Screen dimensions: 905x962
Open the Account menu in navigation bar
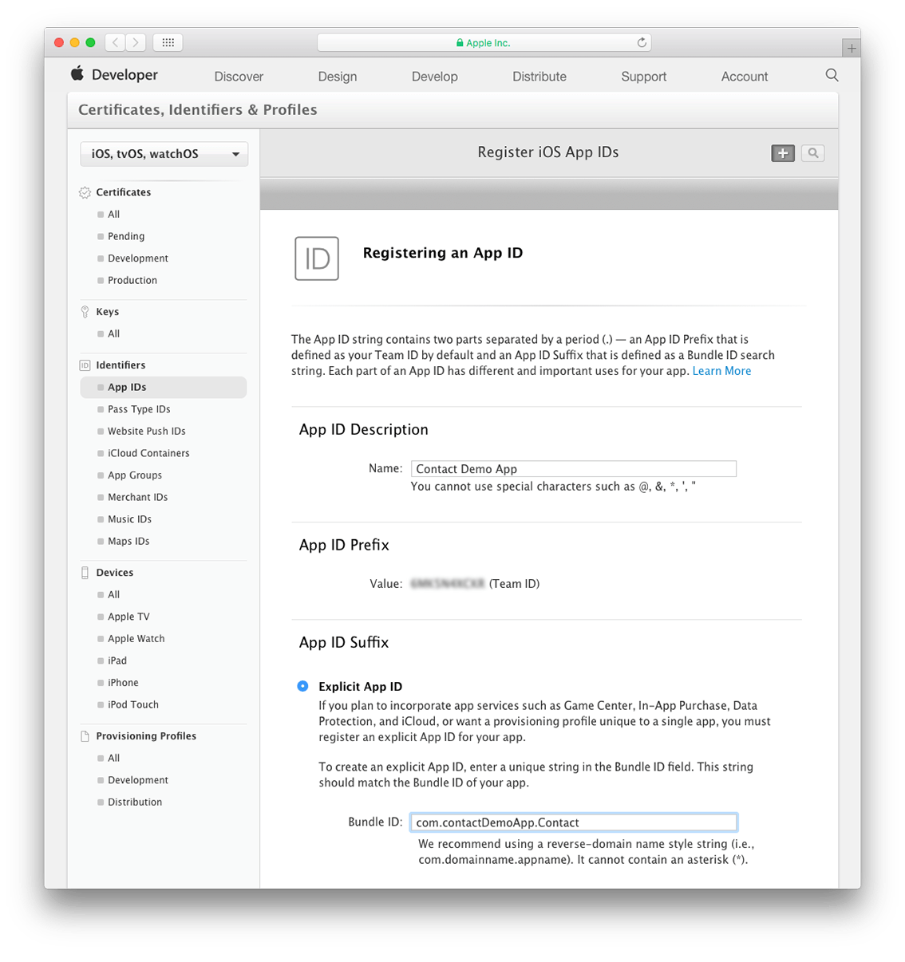[x=744, y=76]
